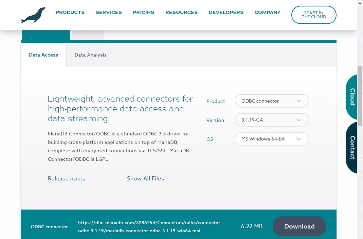Open the PRODUCTS menu
363x239 pixels.
tap(70, 13)
